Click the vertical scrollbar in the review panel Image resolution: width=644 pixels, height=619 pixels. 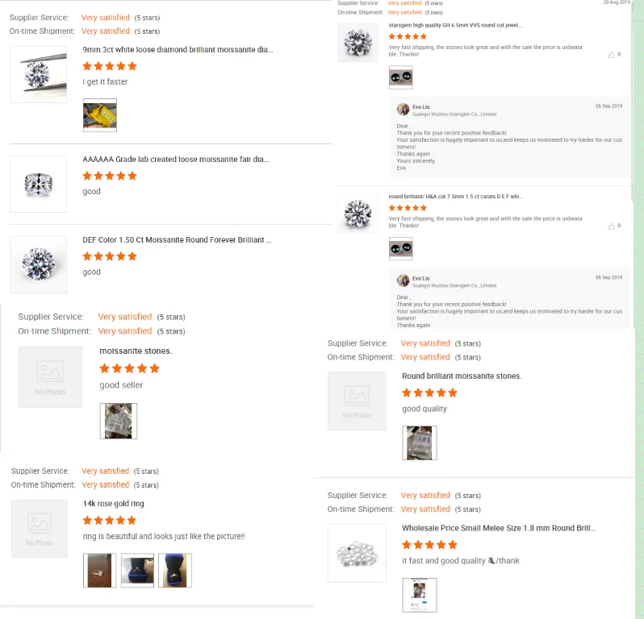pos(633,101)
